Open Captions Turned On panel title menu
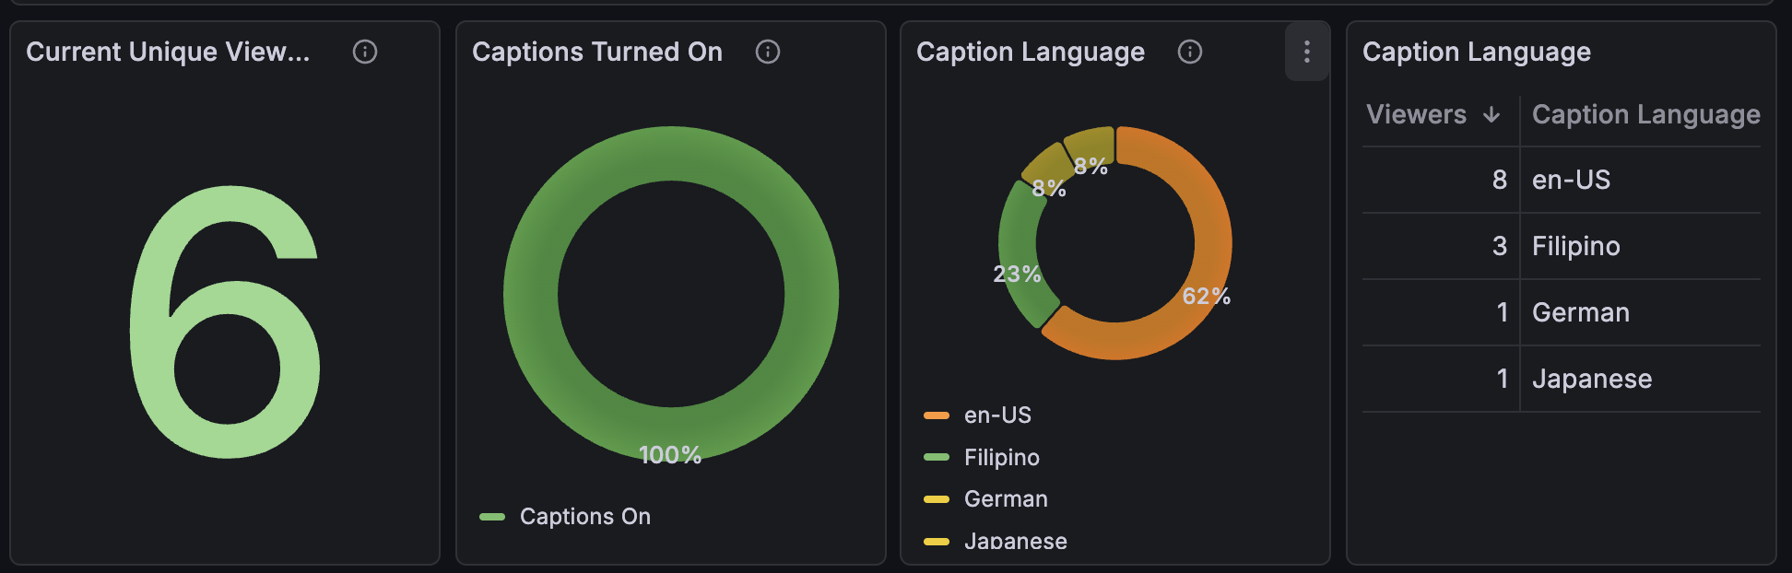This screenshot has width=1792, height=573. [597, 52]
